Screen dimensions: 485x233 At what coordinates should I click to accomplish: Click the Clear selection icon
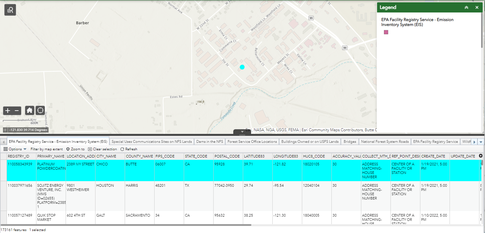[x=90, y=150]
